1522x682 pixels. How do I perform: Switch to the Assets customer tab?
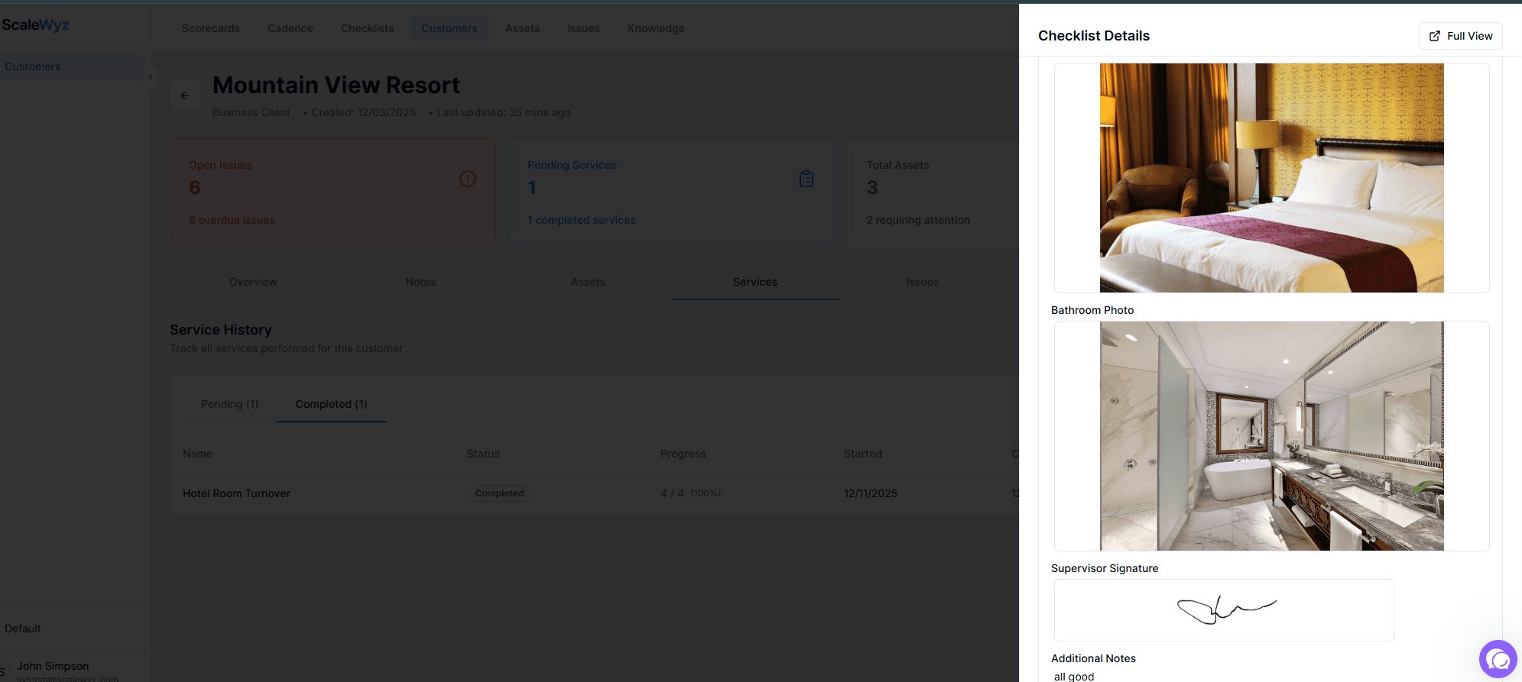point(588,282)
